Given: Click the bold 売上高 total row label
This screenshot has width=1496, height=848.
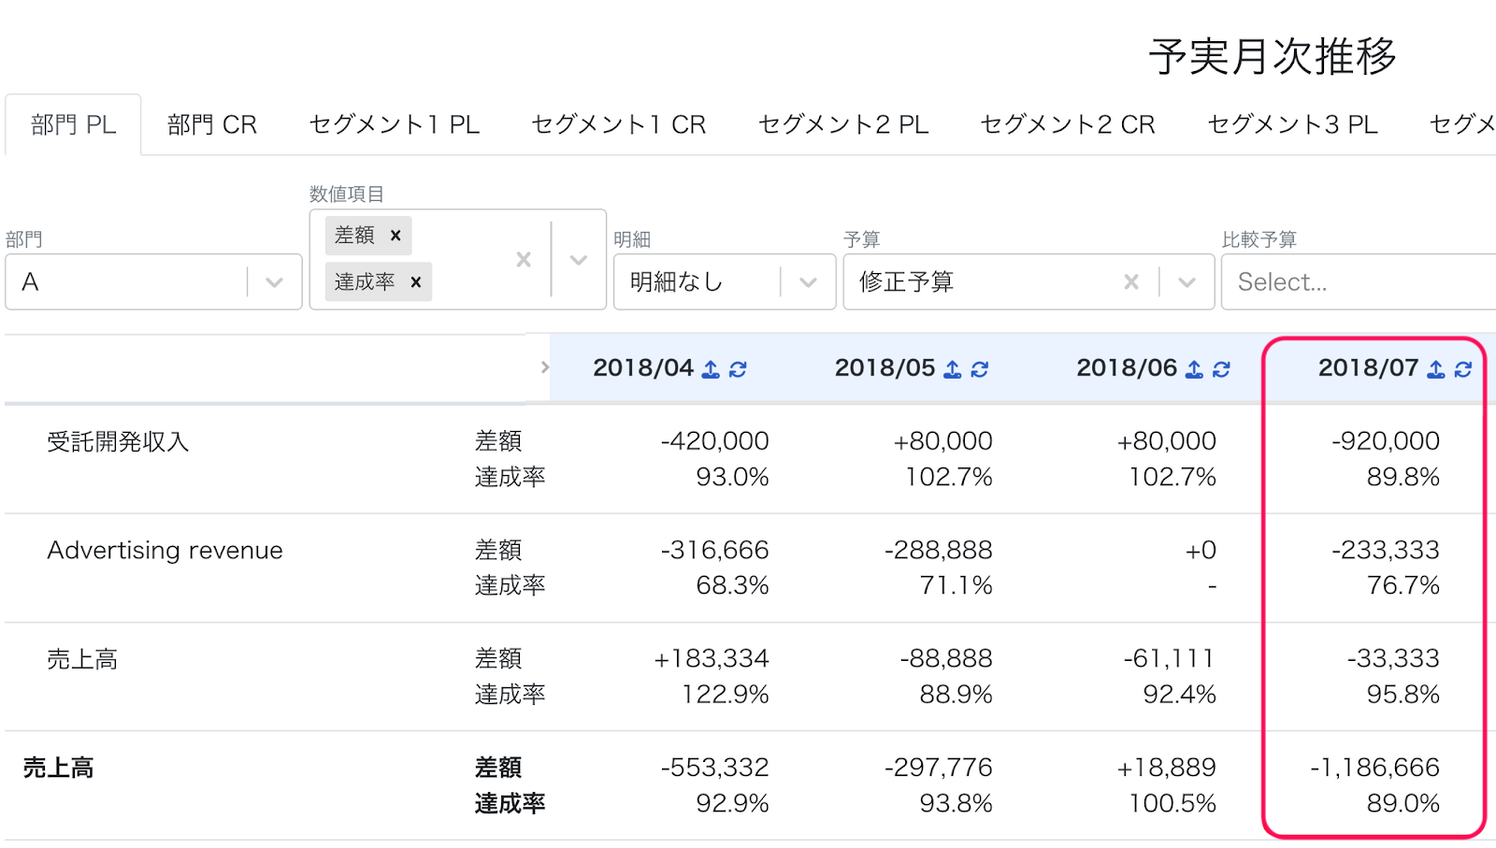Looking at the screenshot, I should click(x=59, y=769).
